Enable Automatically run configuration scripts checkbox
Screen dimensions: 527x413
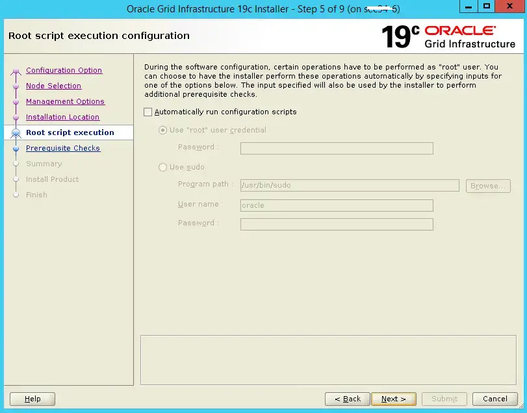[x=148, y=112]
